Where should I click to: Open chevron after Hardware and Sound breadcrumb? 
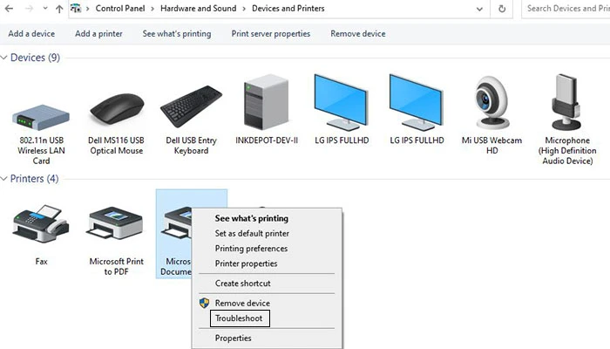tap(244, 9)
